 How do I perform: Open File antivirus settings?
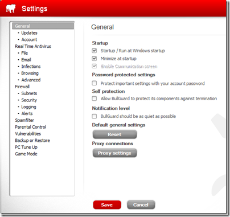tap(24, 53)
